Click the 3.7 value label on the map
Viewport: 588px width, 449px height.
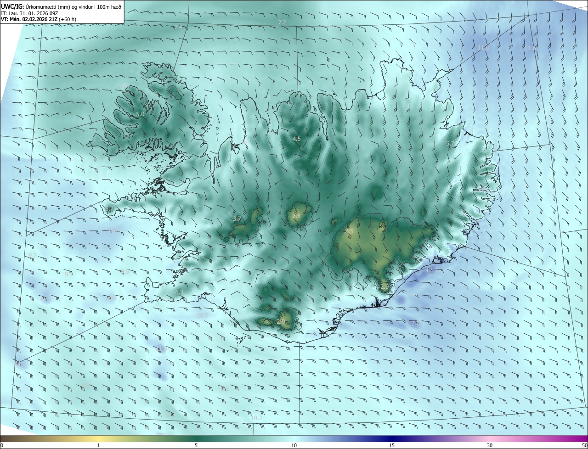click(237, 219)
